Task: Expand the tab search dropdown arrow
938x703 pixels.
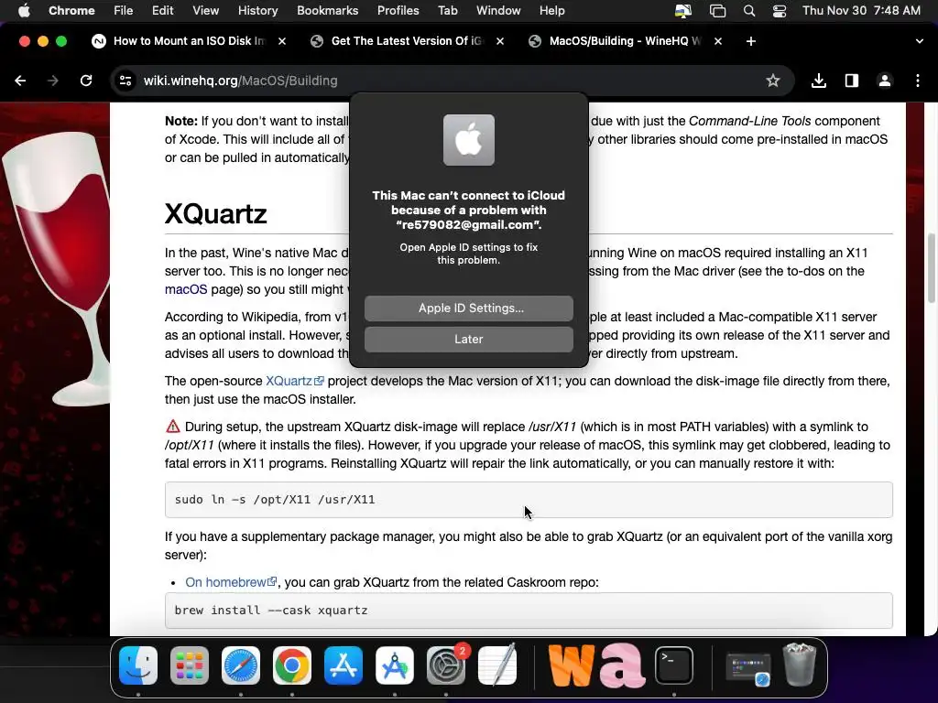Action: tap(919, 40)
